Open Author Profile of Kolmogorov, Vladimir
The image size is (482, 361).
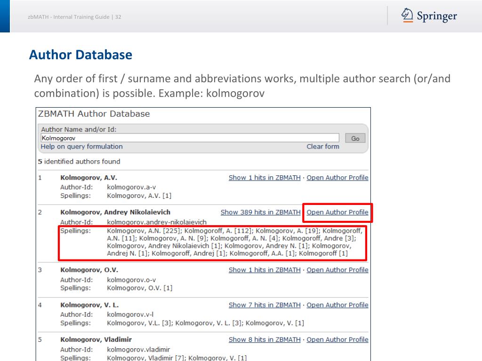coord(337,339)
